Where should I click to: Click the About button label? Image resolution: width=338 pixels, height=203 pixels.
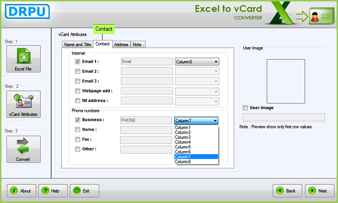pyautogui.click(x=26, y=191)
